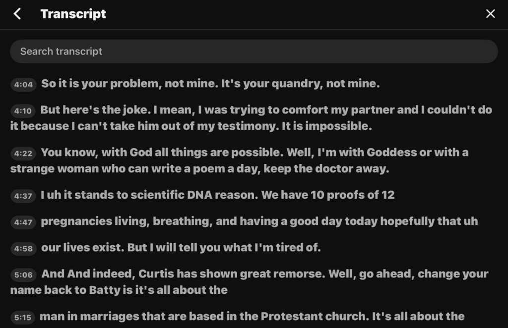Screen dimensions: 508x328
Task: Jump to "our lives exist" transcript line
Action: 181,248
